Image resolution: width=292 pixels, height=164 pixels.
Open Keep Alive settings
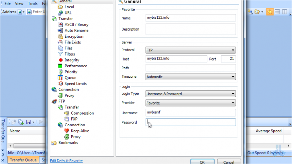(x=80, y=131)
